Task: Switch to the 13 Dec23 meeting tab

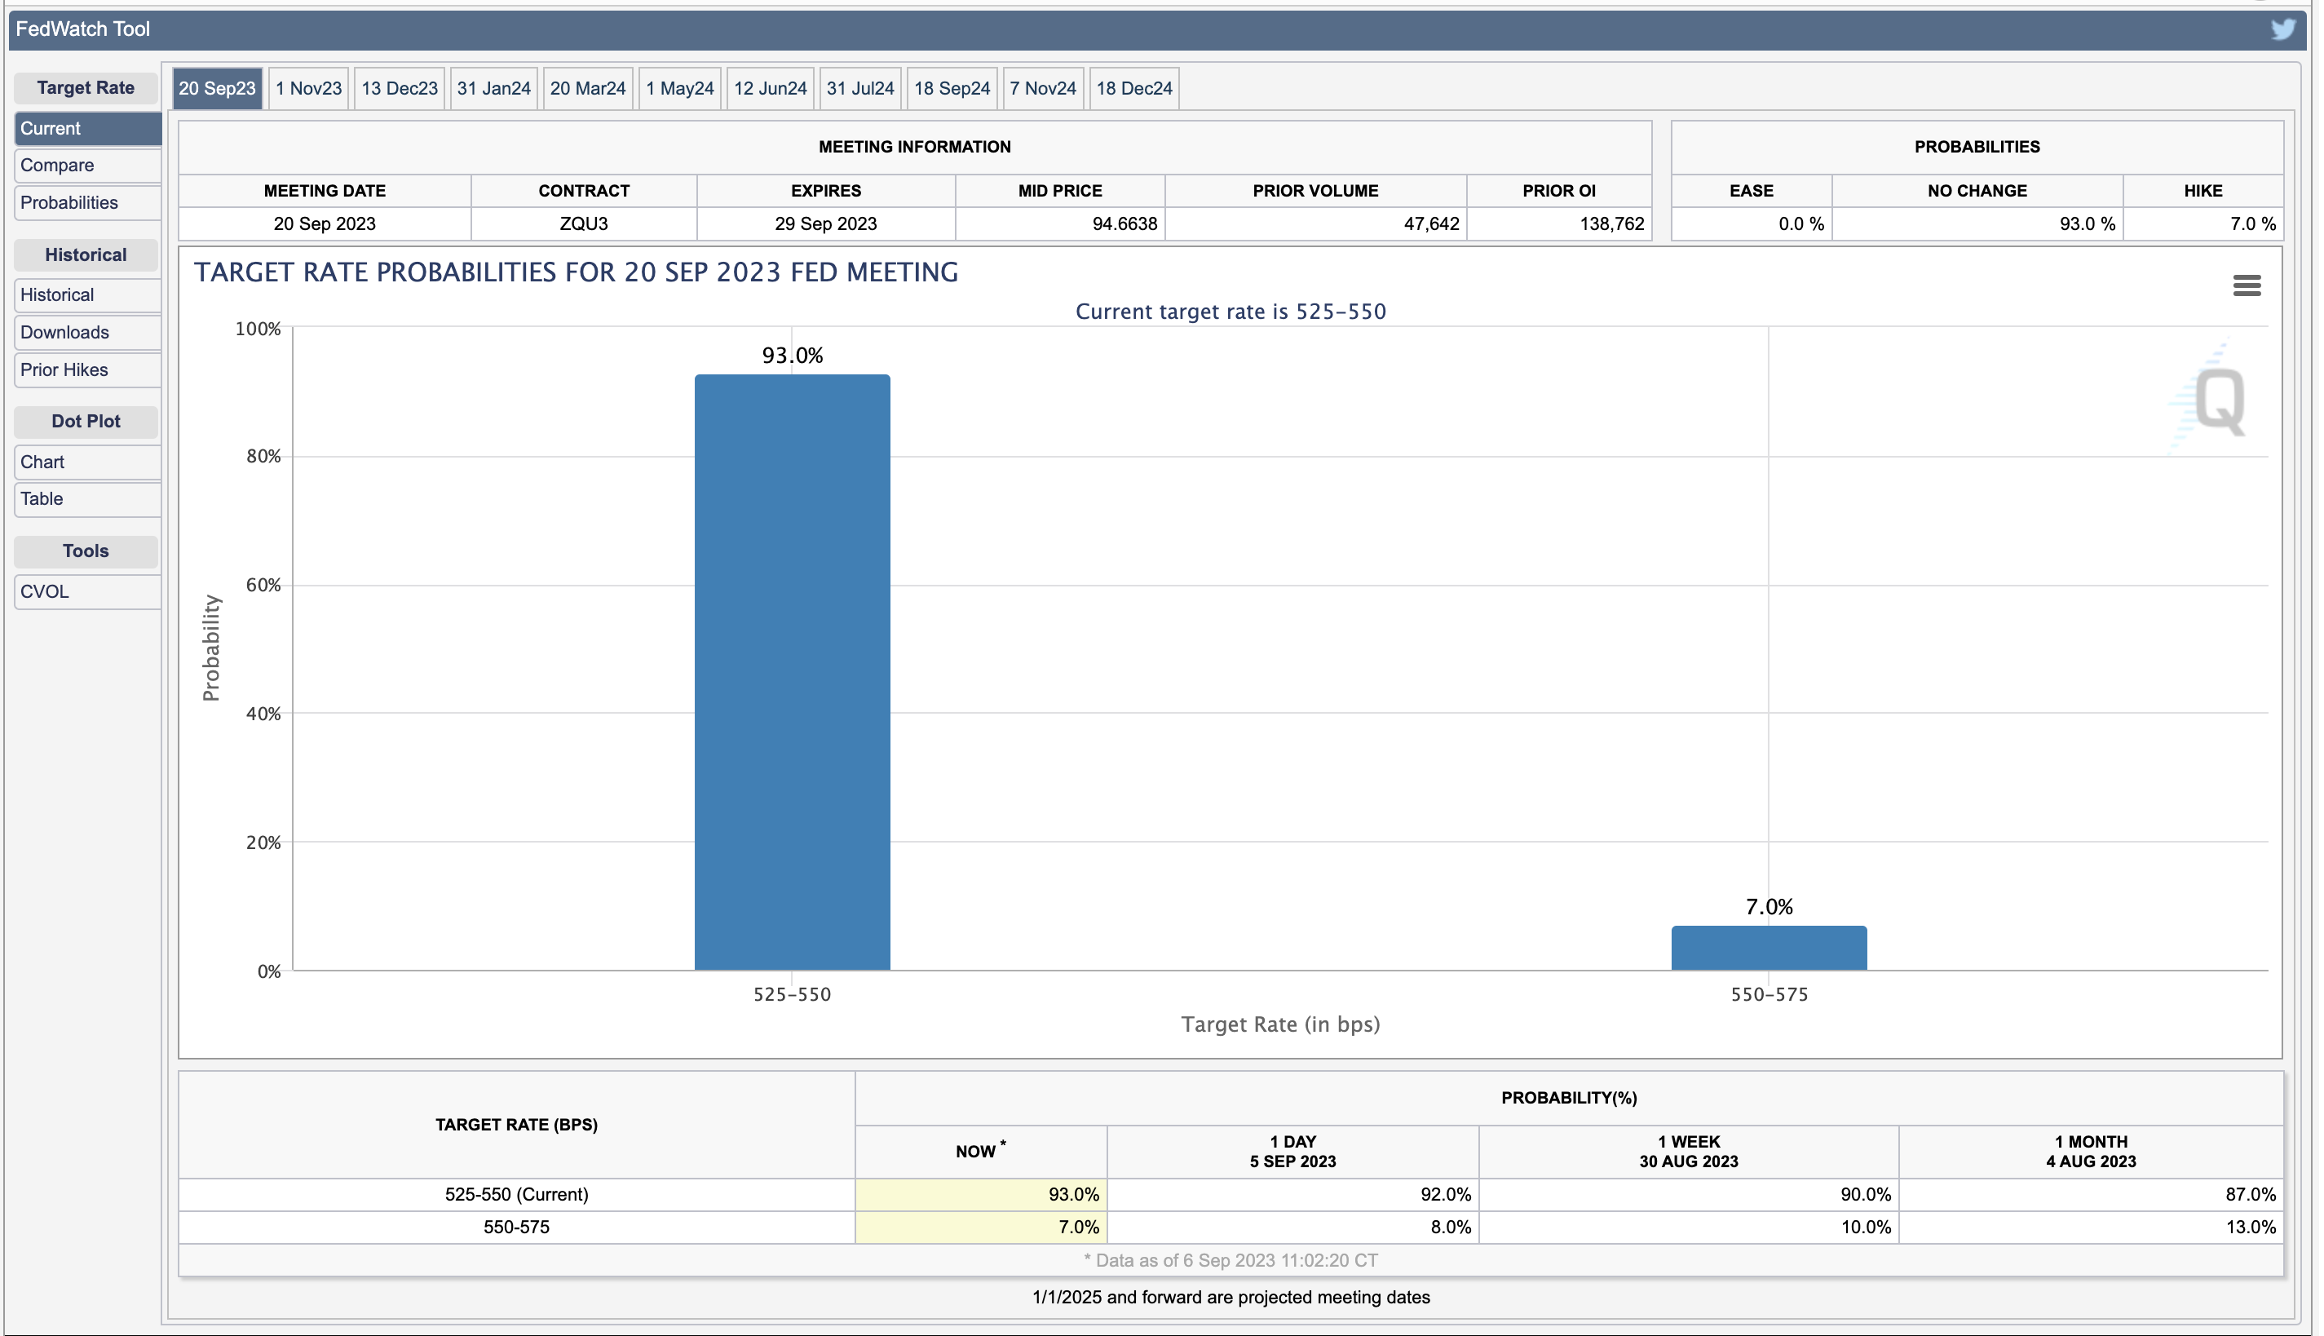Action: coord(399,88)
